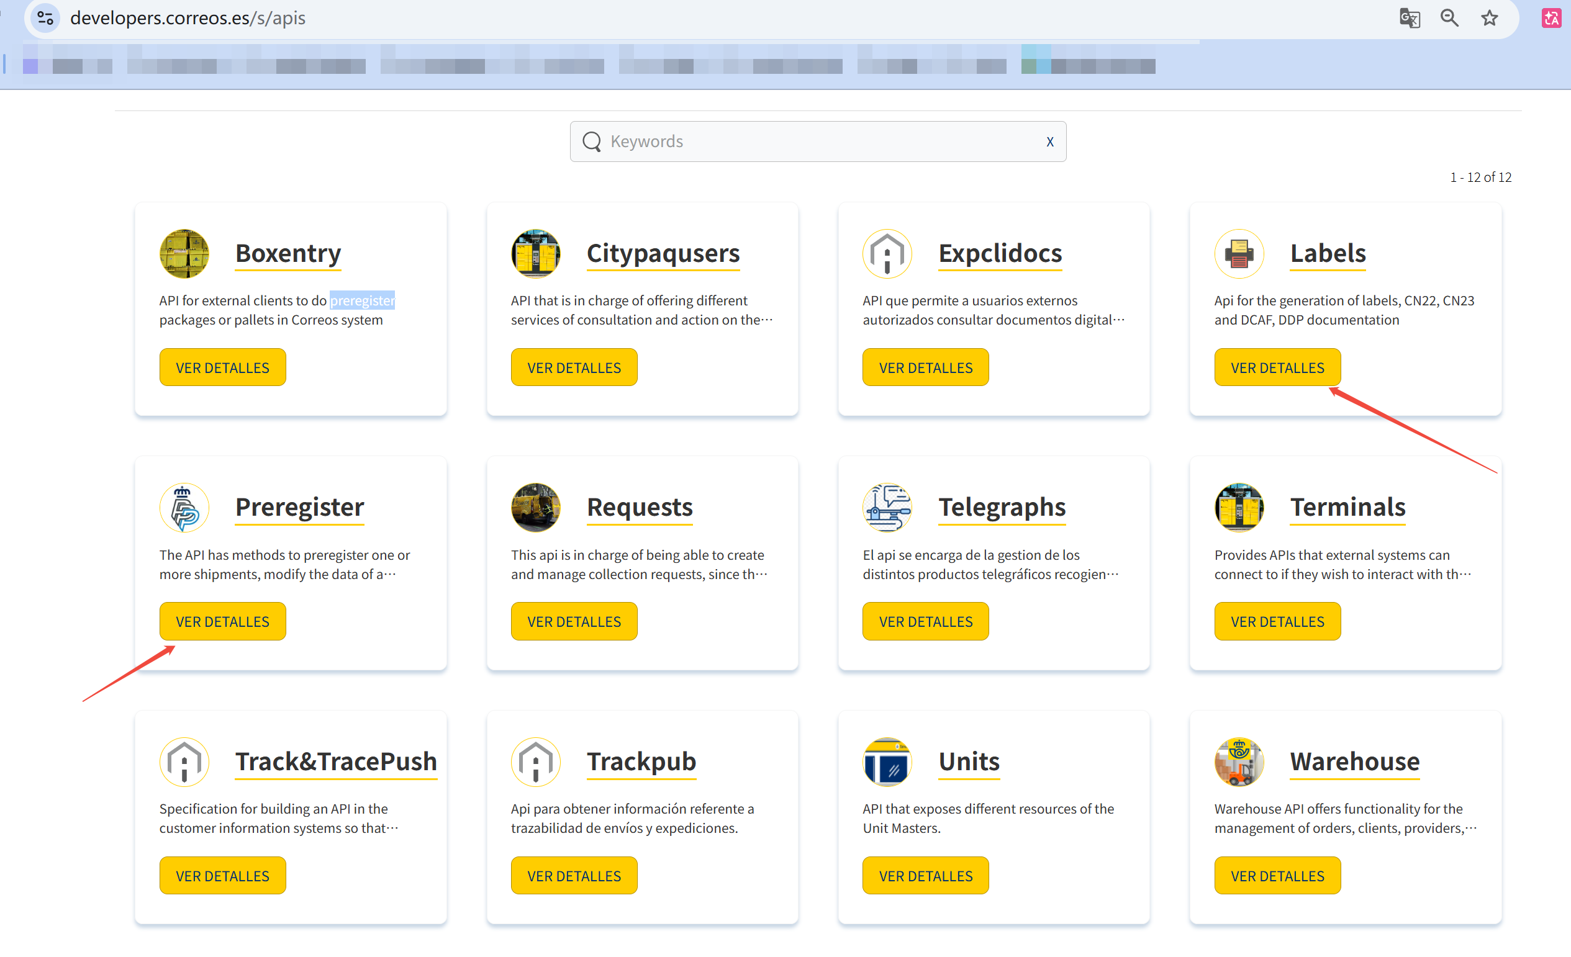Follow the Citypaqusers title link
The width and height of the screenshot is (1571, 957).
(663, 254)
